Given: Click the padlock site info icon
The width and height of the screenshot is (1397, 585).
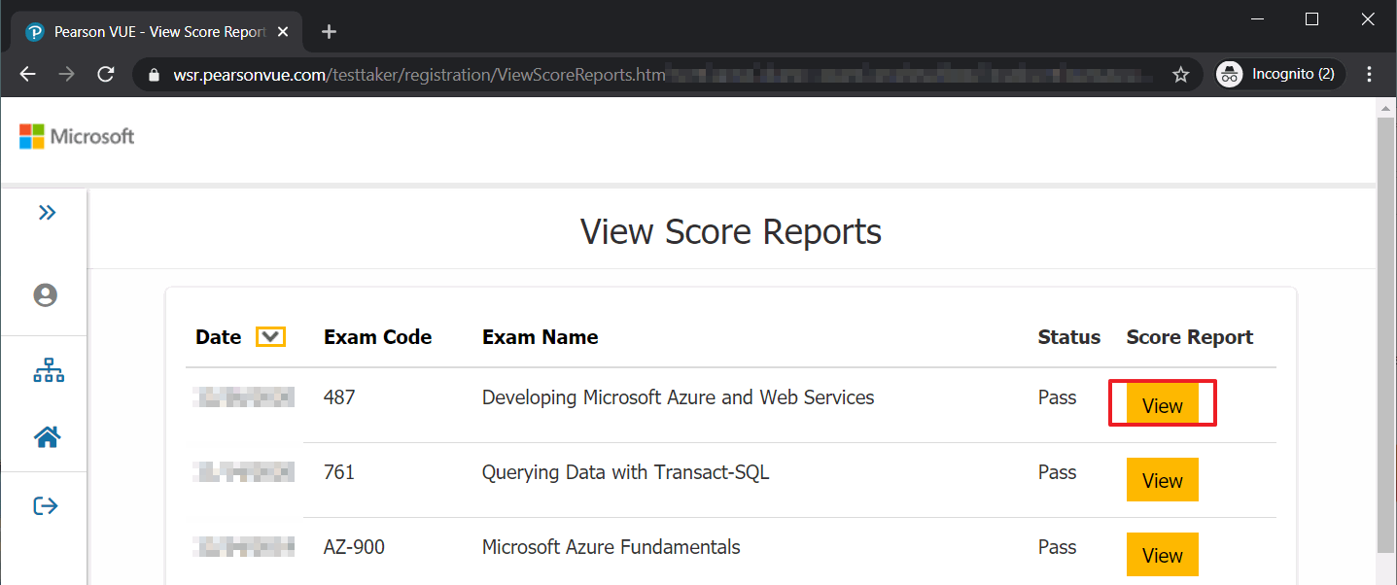Looking at the screenshot, I should [153, 75].
